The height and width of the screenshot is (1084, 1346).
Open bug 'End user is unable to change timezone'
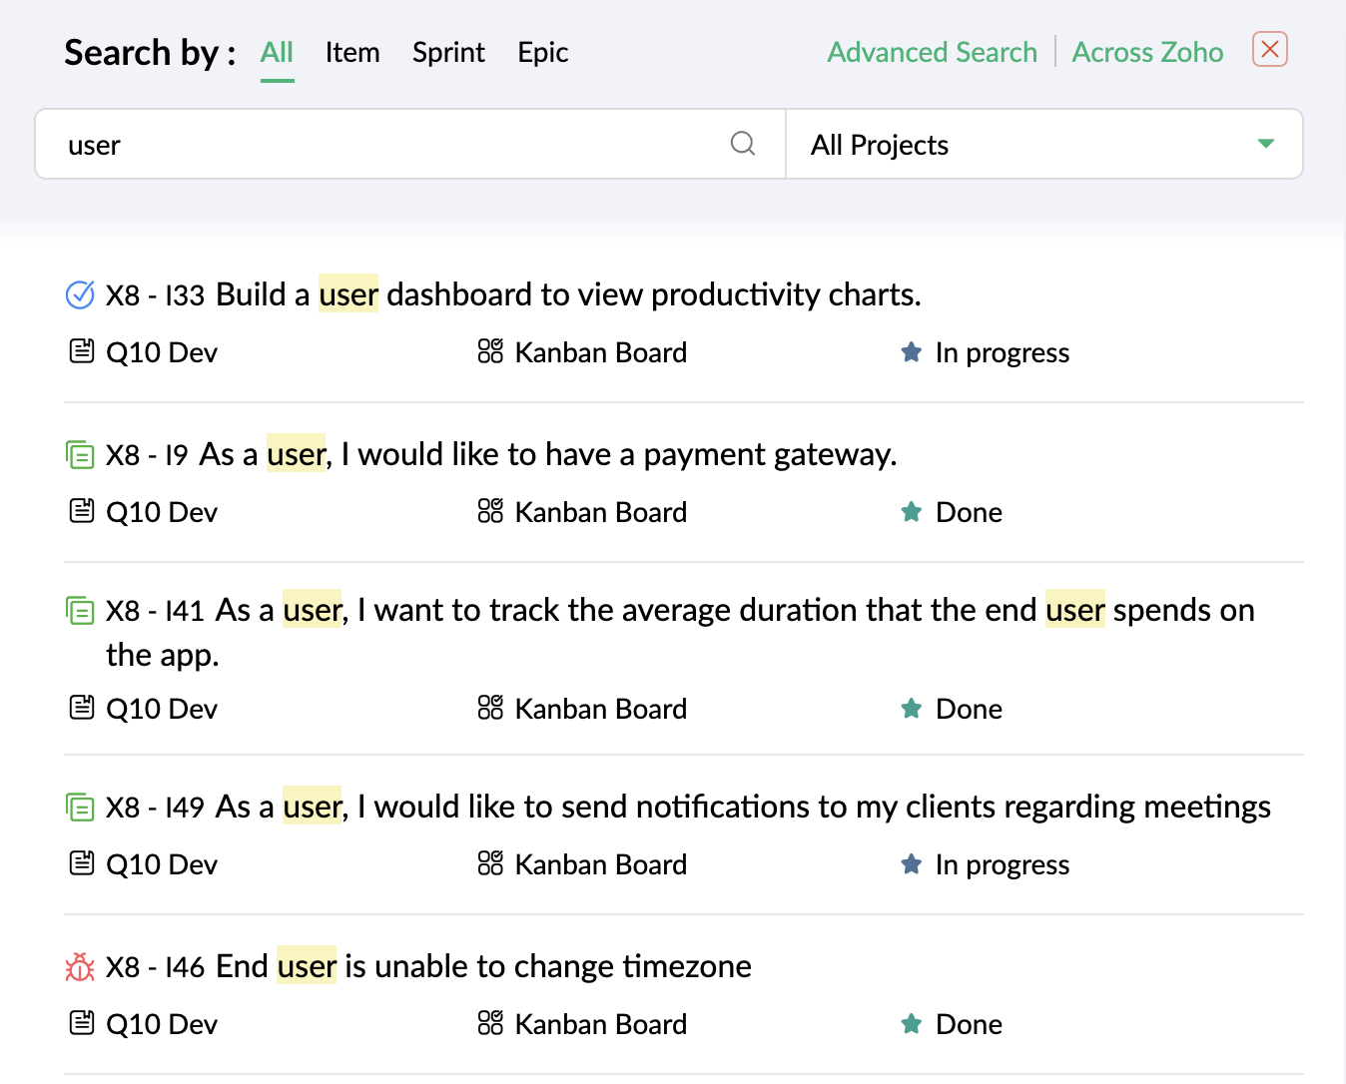483,966
